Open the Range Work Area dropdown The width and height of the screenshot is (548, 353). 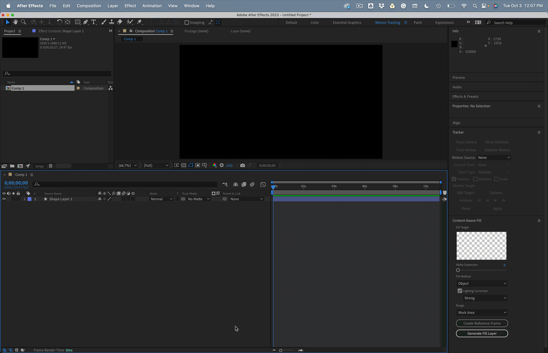(x=482, y=312)
